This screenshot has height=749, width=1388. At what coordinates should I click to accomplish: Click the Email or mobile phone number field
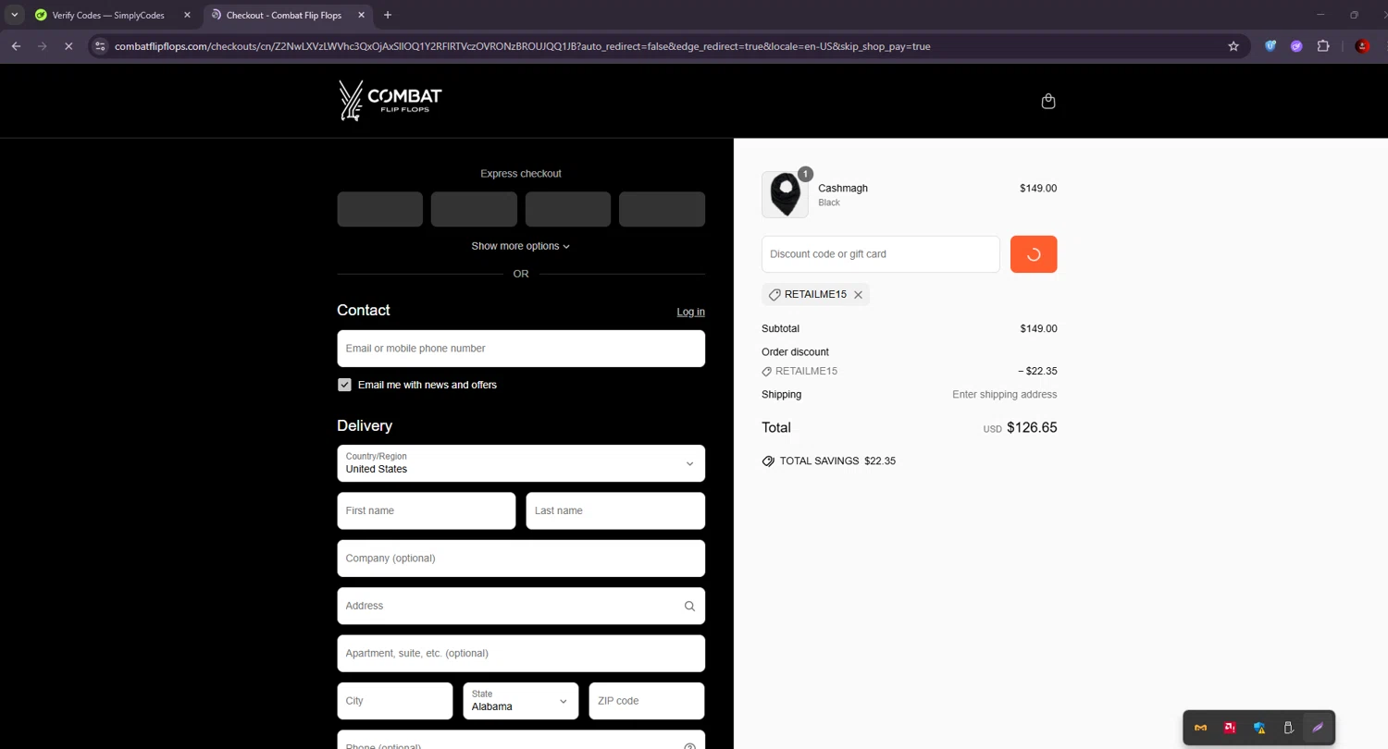click(x=521, y=349)
